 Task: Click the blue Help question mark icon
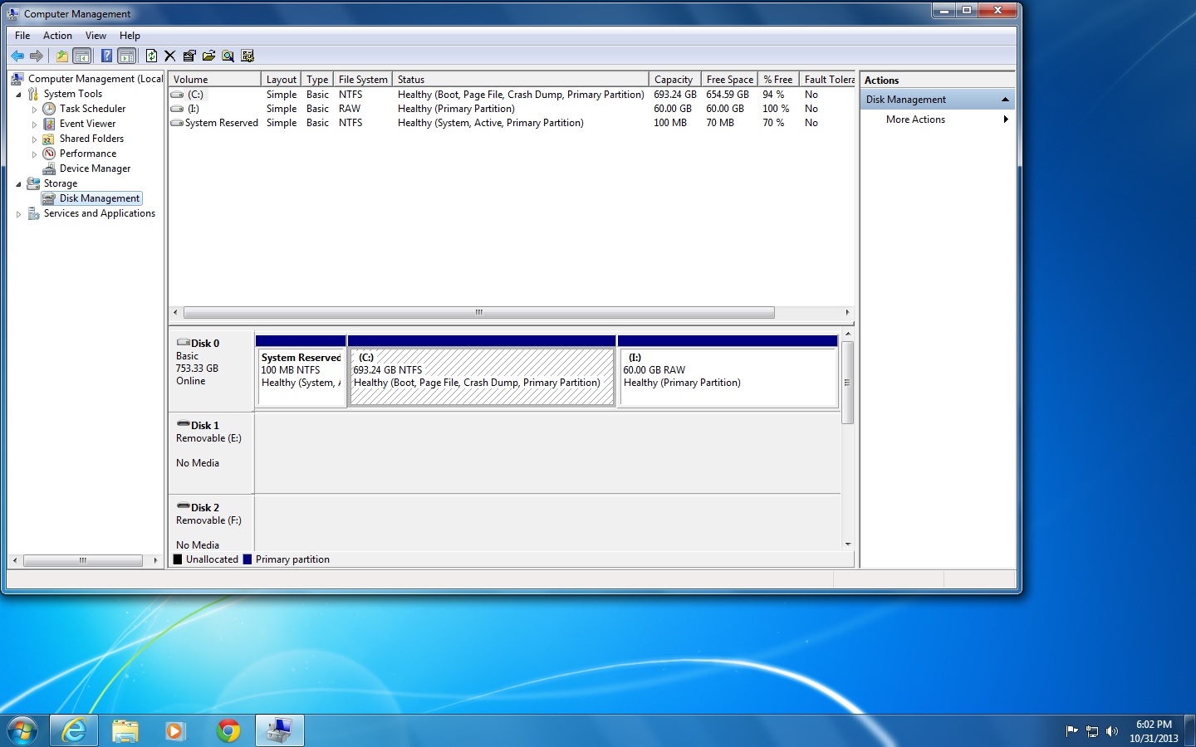pyautogui.click(x=106, y=56)
